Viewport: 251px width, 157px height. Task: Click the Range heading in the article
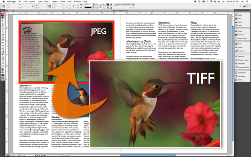pos(194,23)
